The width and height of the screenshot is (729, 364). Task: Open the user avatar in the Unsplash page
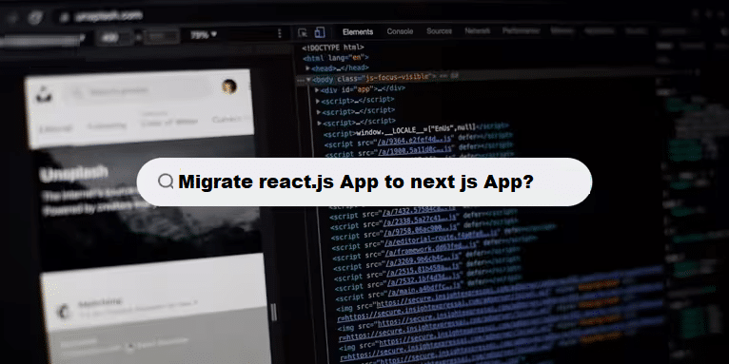click(x=229, y=86)
